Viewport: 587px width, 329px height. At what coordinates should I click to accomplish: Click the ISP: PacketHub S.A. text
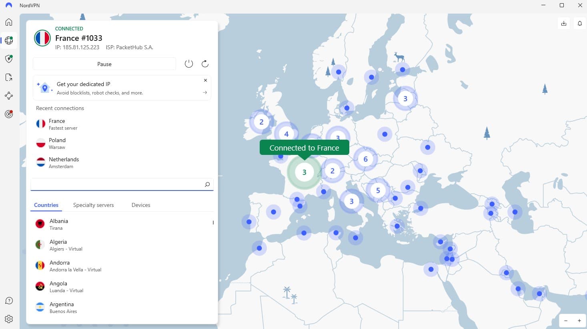coord(129,47)
